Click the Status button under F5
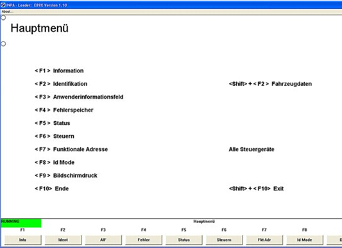Screen dimensions: 342x248 184,240
